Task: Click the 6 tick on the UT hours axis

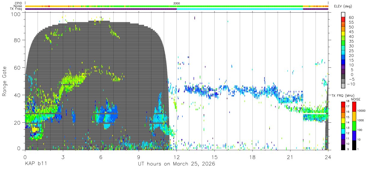Action: click(x=101, y=157)
